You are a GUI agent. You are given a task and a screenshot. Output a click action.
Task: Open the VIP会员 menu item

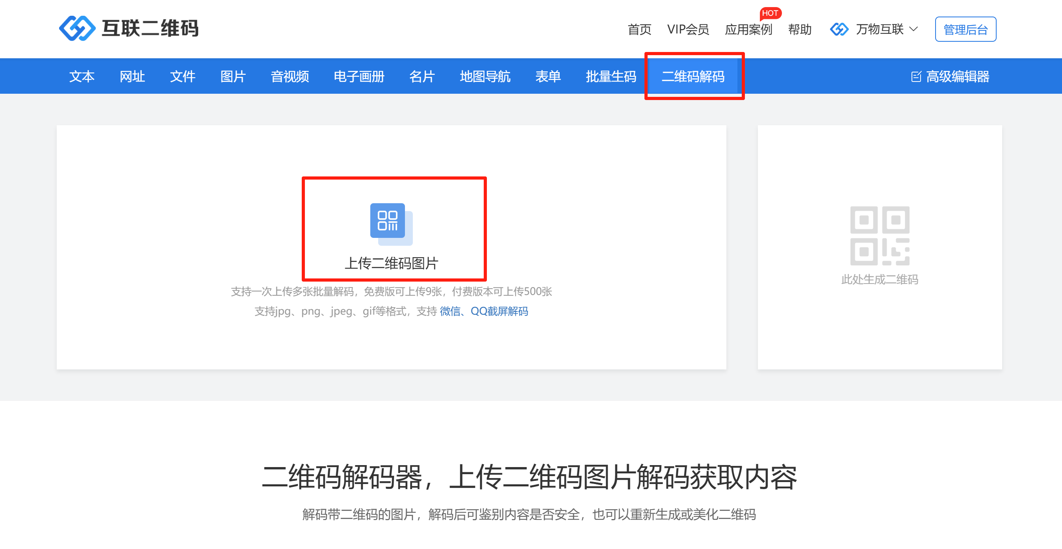pyautogui.click(x=688, y=30)
